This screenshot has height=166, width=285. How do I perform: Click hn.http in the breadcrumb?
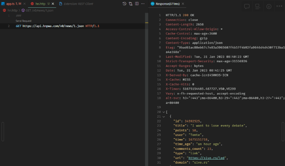point(13,11)
